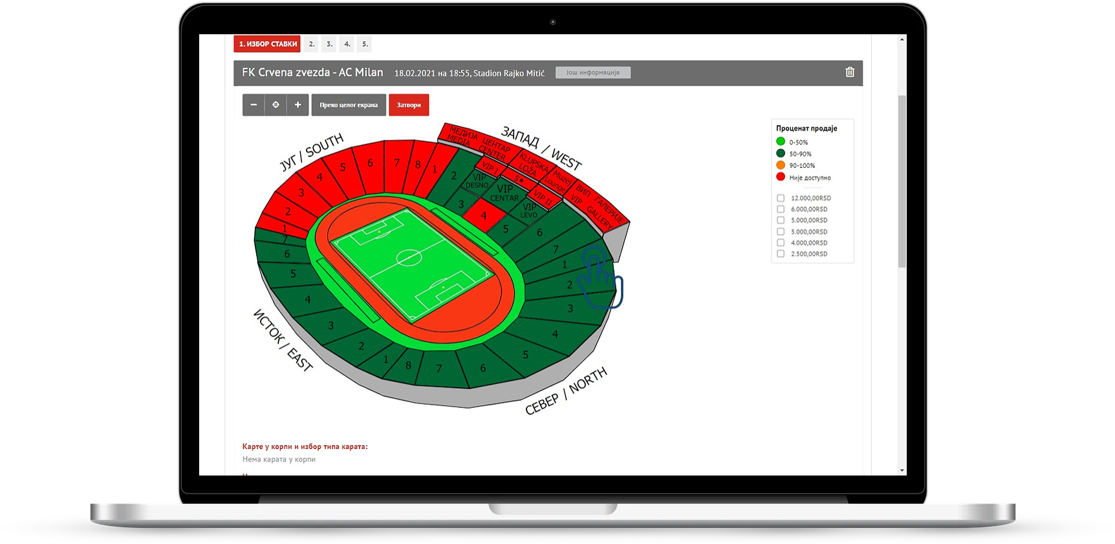Go to step 5 tab
Image resolution: width=1115 pixels, height=544 pixels.
pos(365,44)
